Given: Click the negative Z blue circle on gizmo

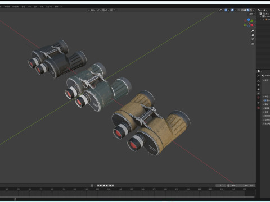Looking at the screenshot, I should pyautogui.click(x=249, y=26).
